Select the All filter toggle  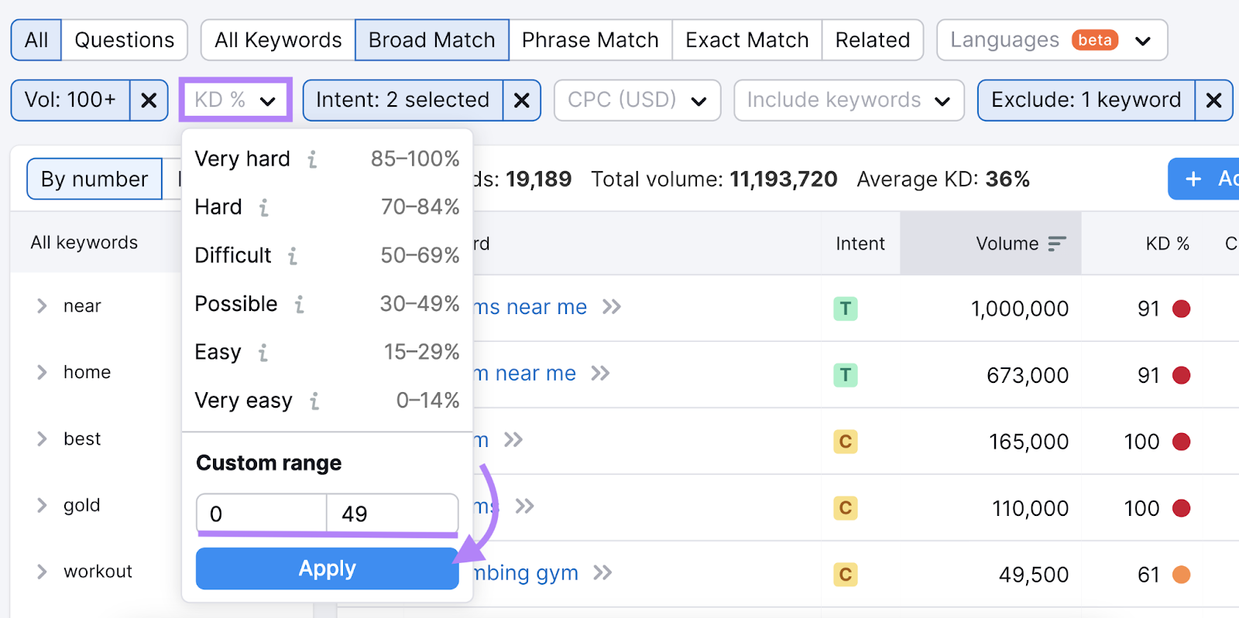[36, 40]
